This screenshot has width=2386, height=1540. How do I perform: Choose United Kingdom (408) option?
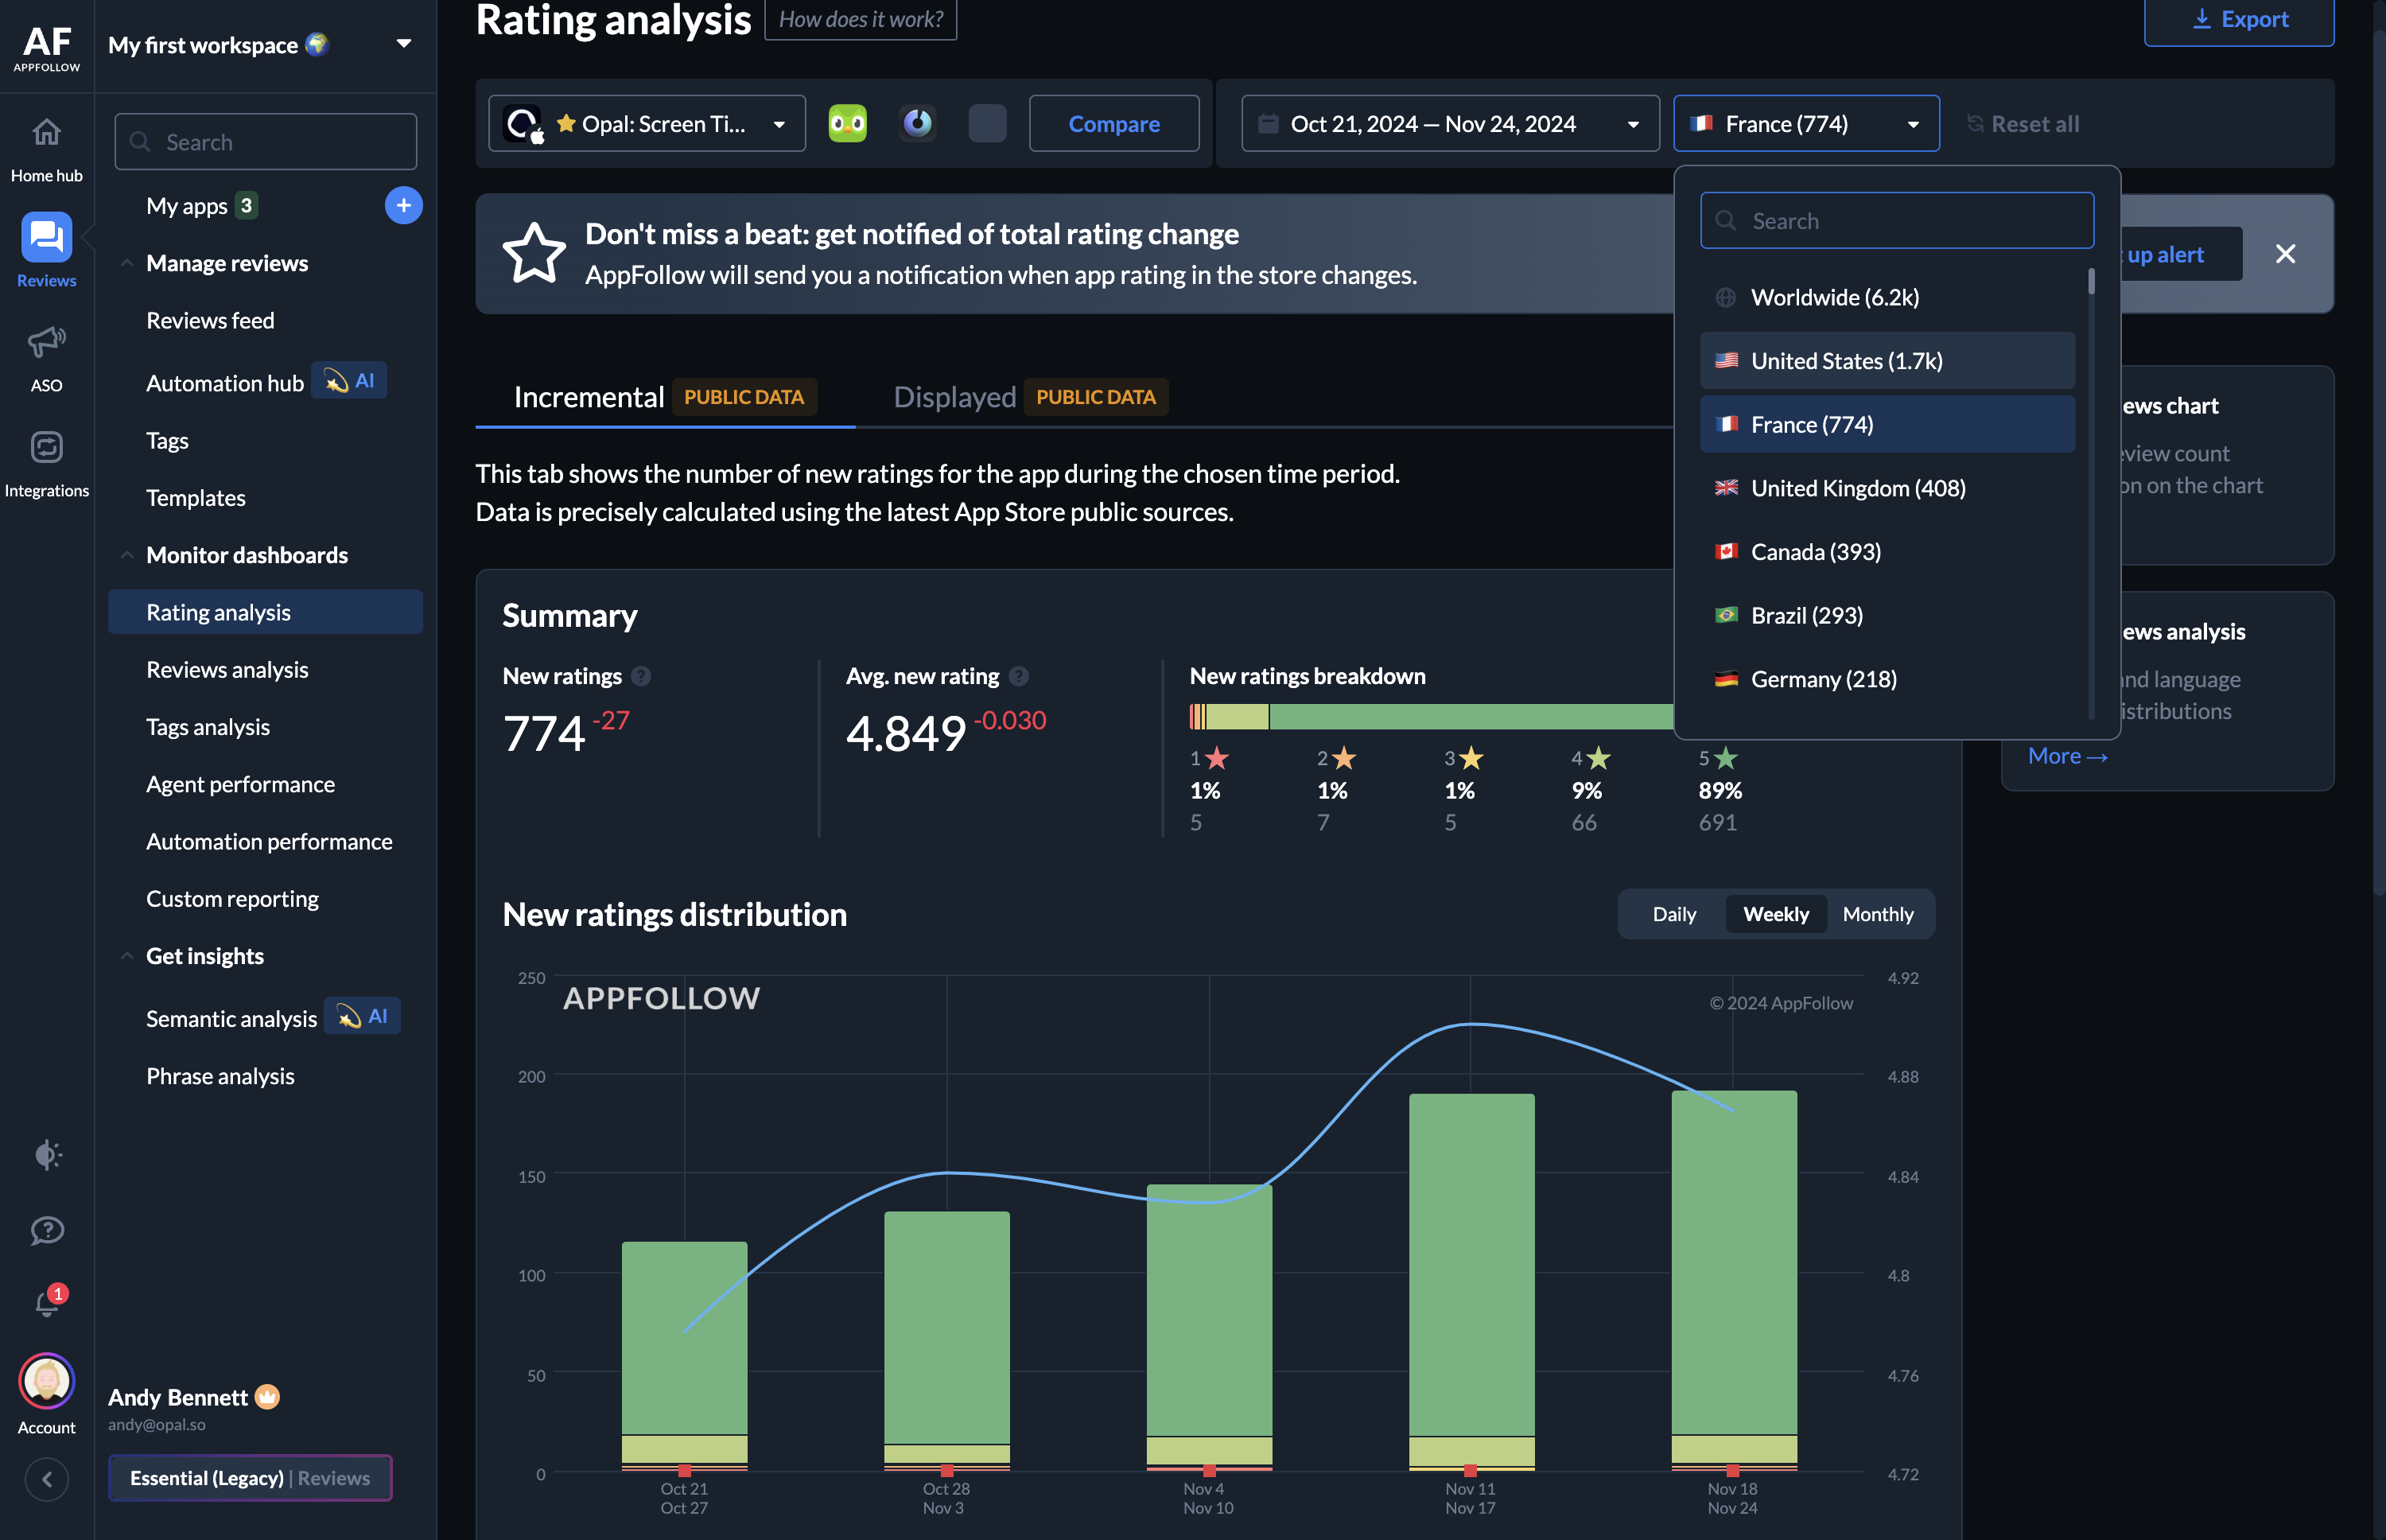tap(1887, 488)
